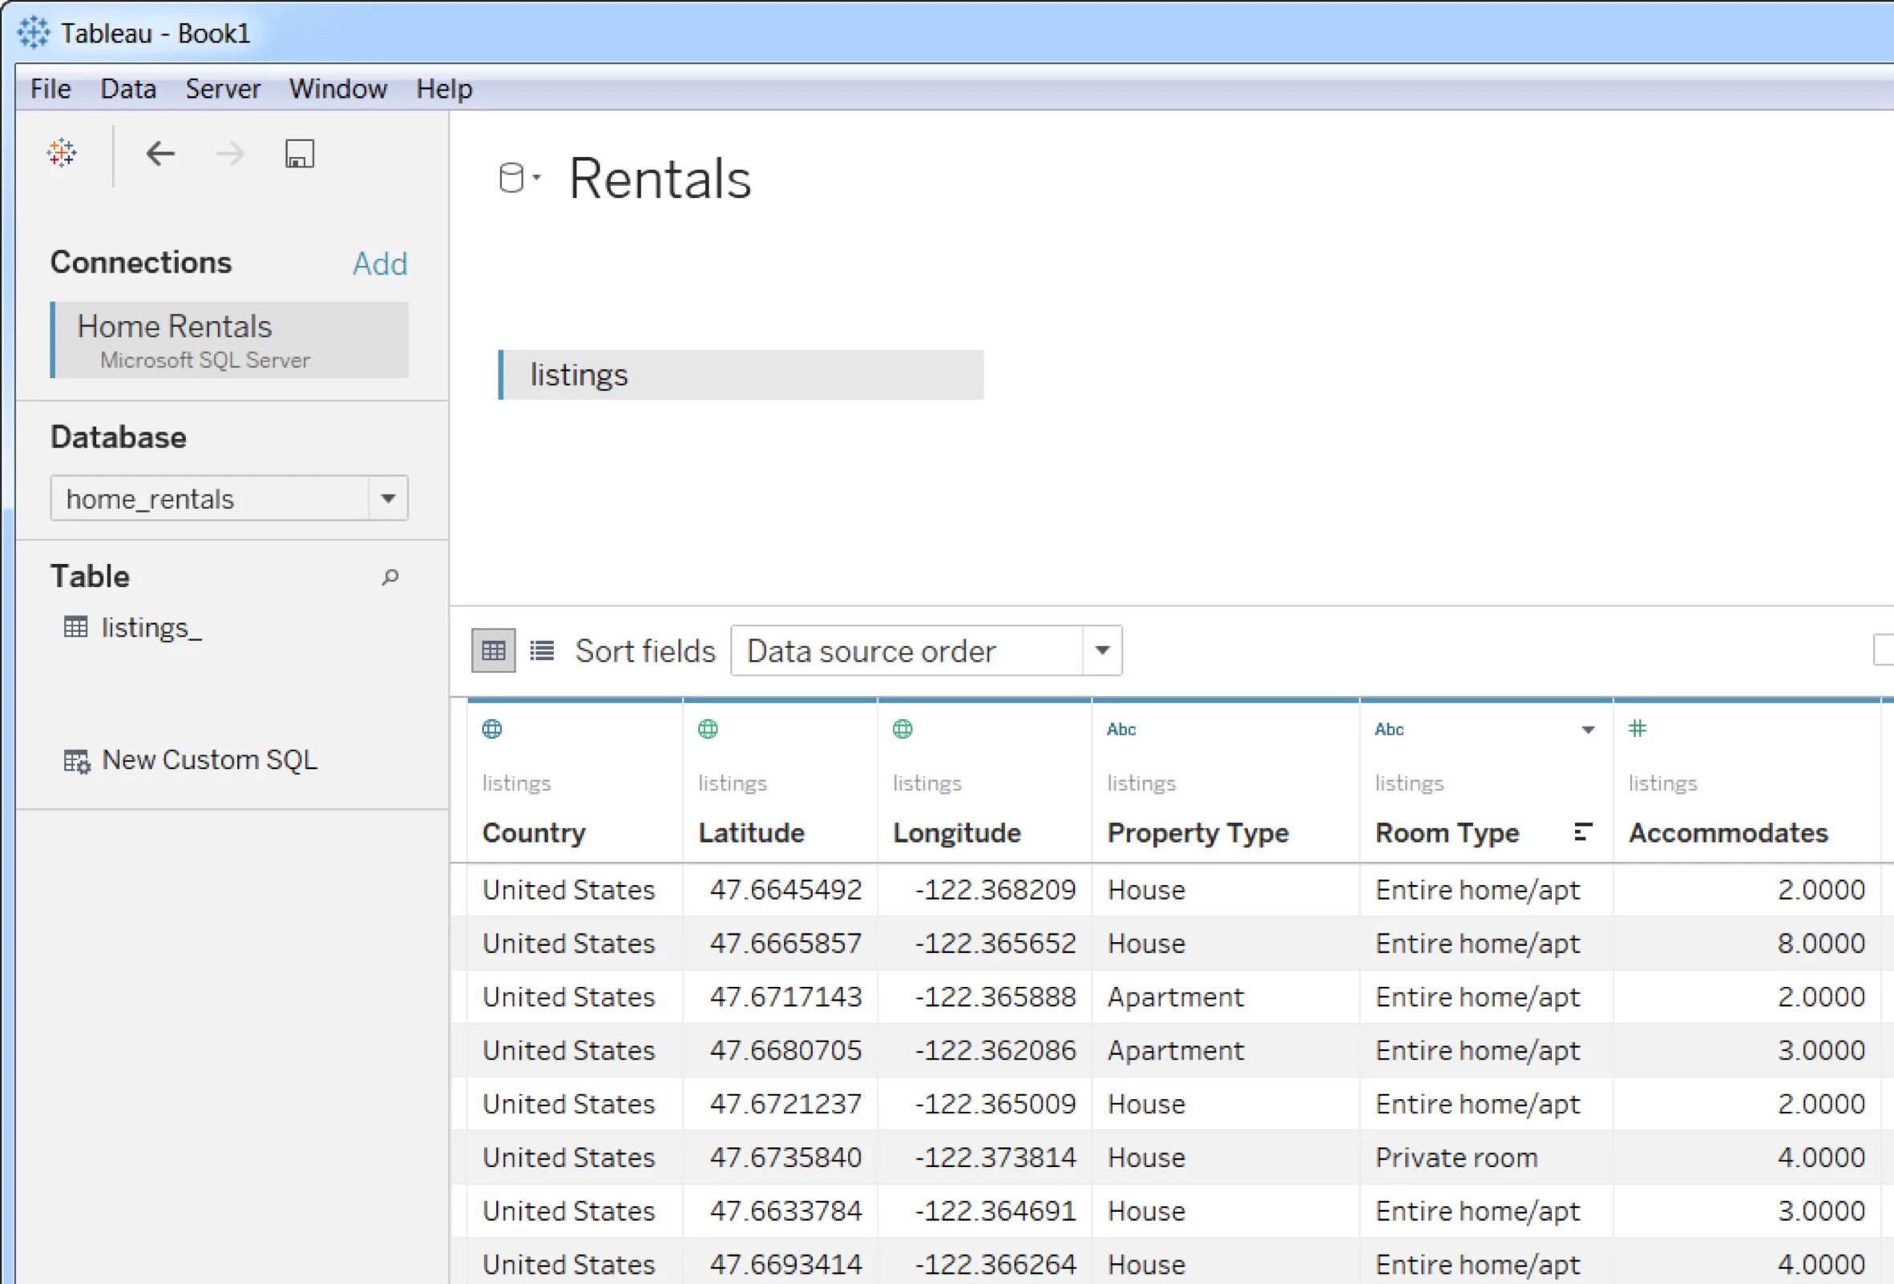Search tables with the magnifier icon
Viewport: 1894px width, 1284px height.
click(x=390, y=578)
